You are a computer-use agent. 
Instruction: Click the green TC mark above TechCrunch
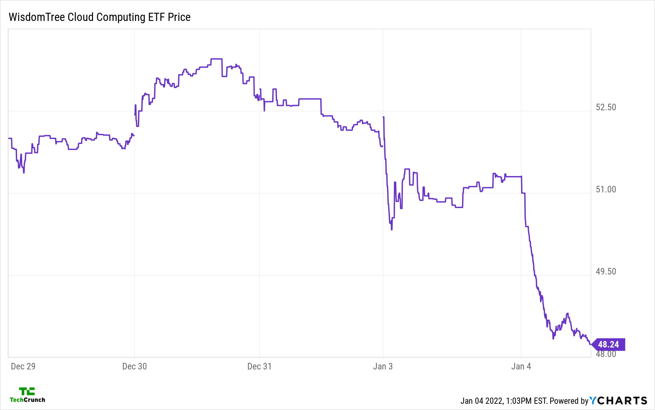(x=27, y=391)
